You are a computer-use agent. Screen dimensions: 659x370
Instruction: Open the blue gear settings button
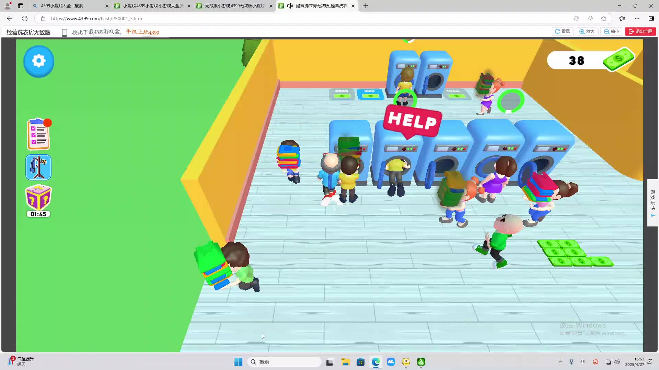point(39,61)
